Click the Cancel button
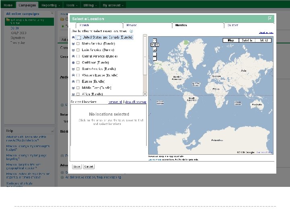Image resolution: width=290 pixels, height=217 pixels. point(89,167)
